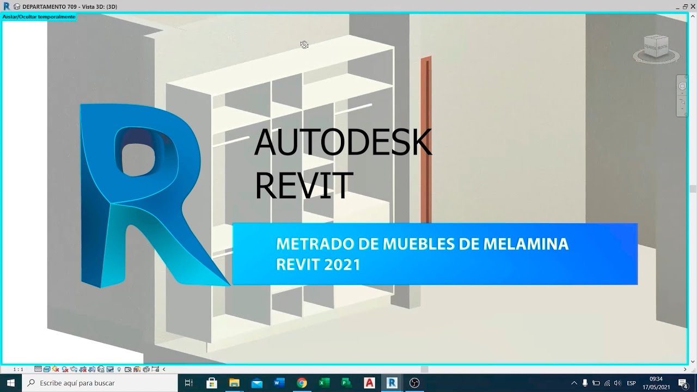Click the Aislar/Ocultar temporalmente label
The width and height of the screenshot is (697, 392).
click(x=39, y=17)
